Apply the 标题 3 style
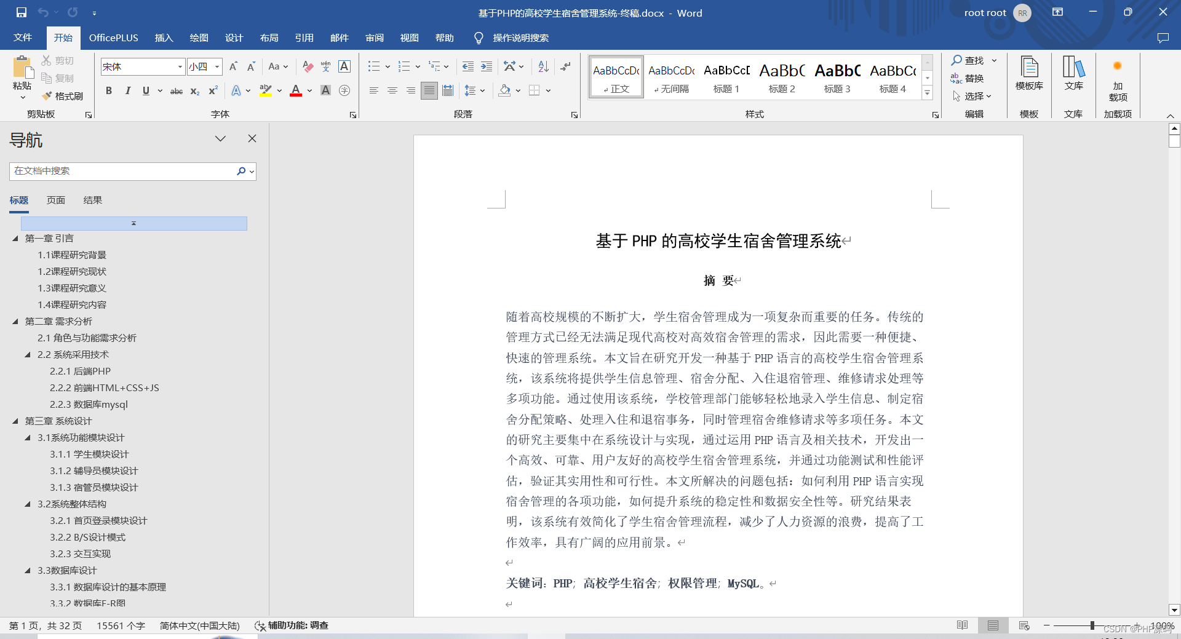 [837, 77]
